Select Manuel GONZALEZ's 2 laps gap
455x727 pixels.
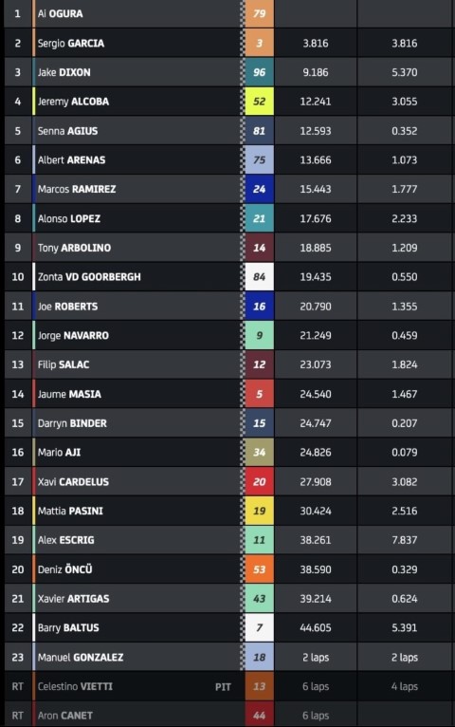pyautogui.click(x=316, y=657)
